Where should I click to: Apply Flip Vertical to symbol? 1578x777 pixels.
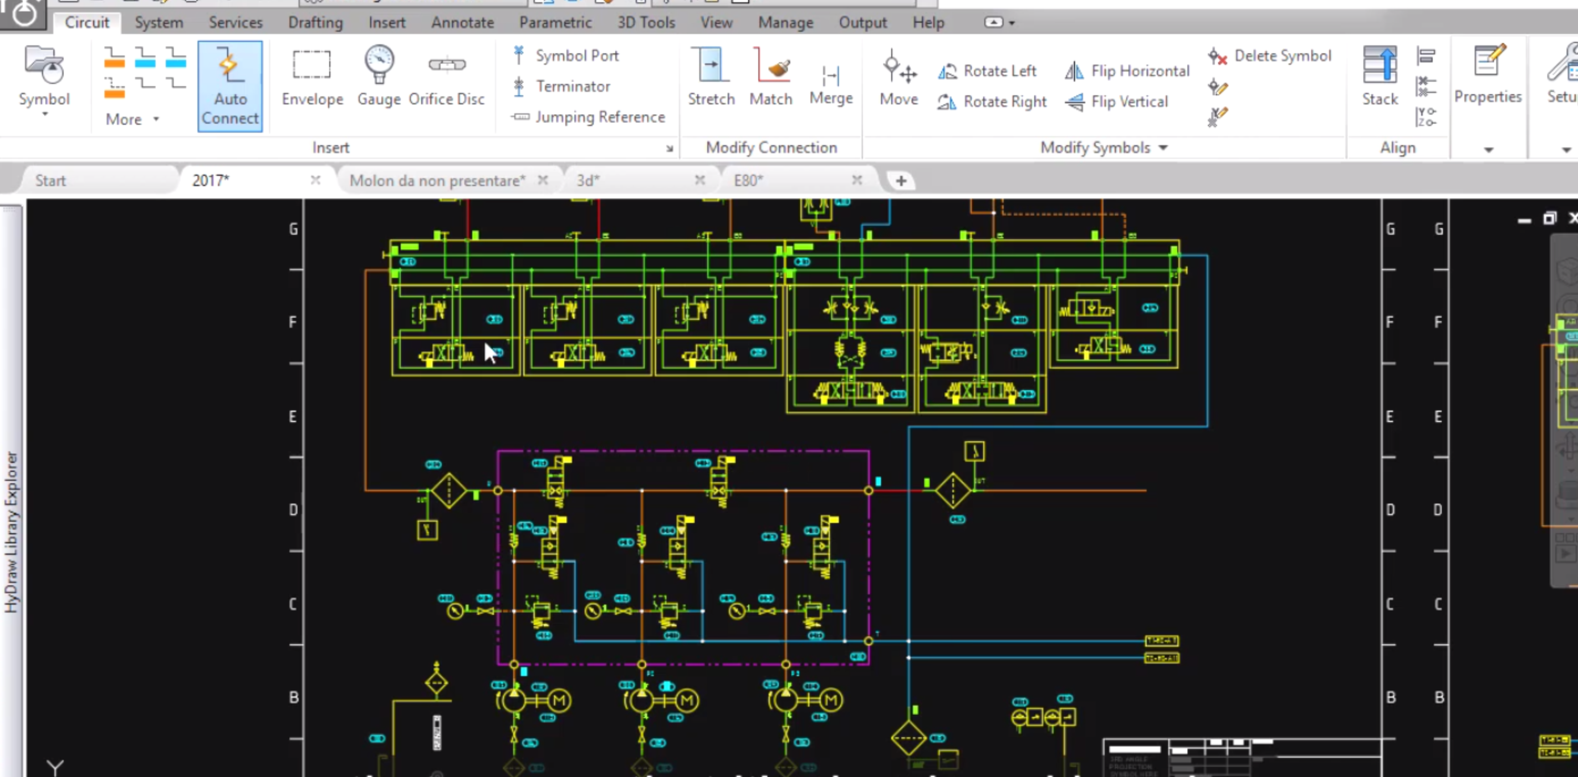pyautogui.click(x=1117, y=102)
